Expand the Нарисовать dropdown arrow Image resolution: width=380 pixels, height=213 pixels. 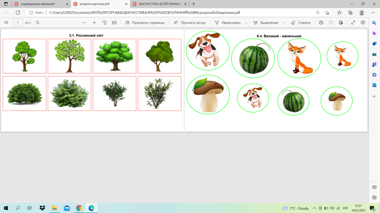[246, 23]
